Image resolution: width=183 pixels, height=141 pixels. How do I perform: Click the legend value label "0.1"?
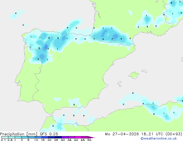pyautogui.click(x=3, y=140)
